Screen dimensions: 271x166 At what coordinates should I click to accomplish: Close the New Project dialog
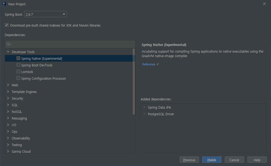pos(264,4)
